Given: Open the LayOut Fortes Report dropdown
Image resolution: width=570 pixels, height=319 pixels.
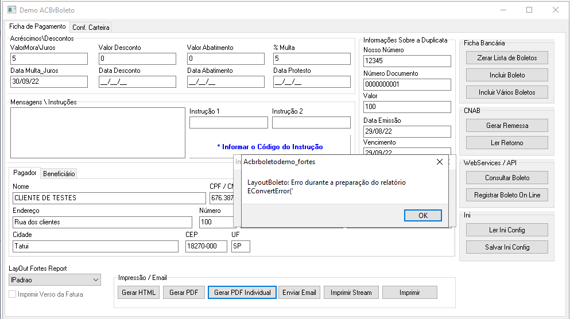Looking at the screenshot, I should coord(55,280).
